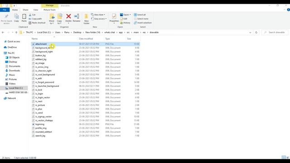Click the Paste icon in ribbon
Screen dimensions: 290x163
(x=24, y=18)
